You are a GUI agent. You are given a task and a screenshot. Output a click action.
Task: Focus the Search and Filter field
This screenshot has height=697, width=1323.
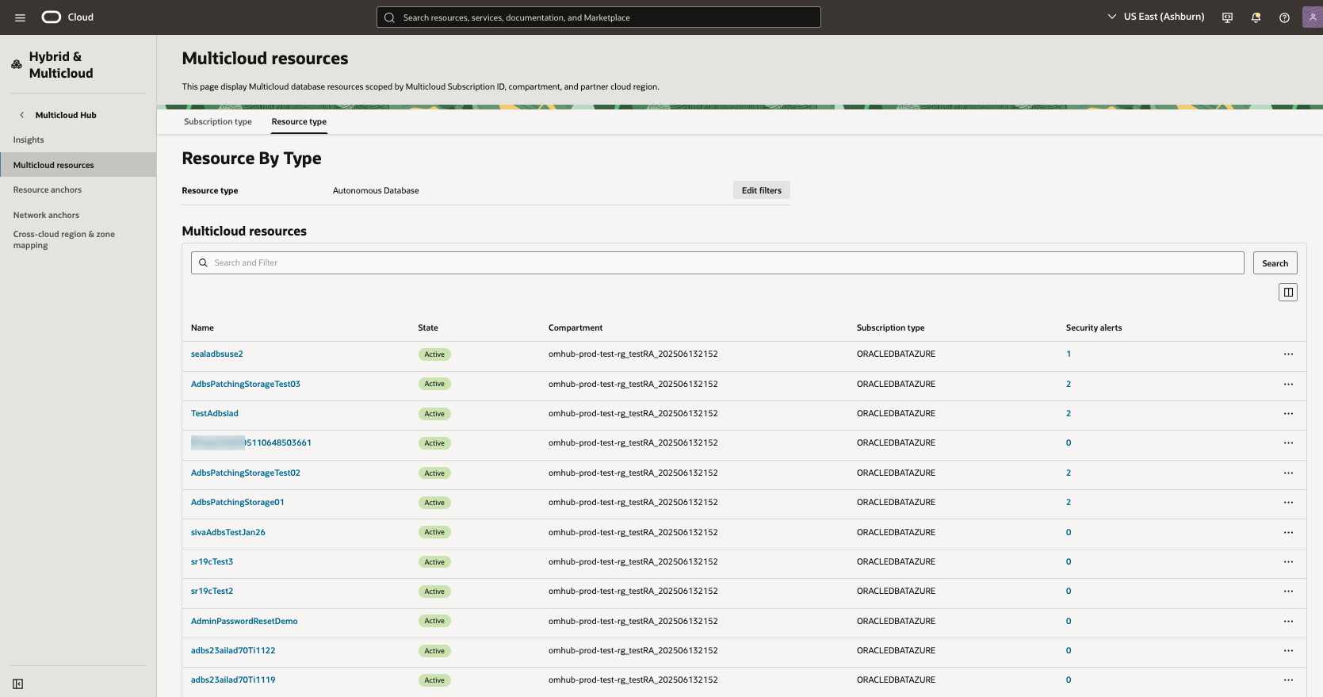coord(717,263)
